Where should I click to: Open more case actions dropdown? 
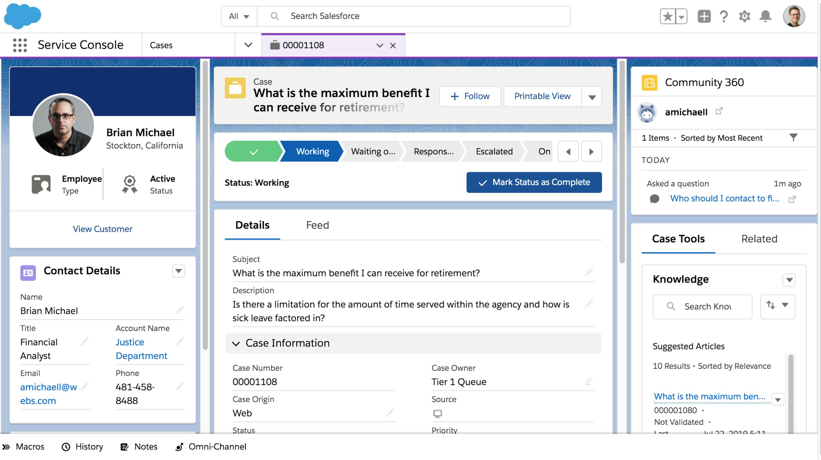(x=592, y=96)
